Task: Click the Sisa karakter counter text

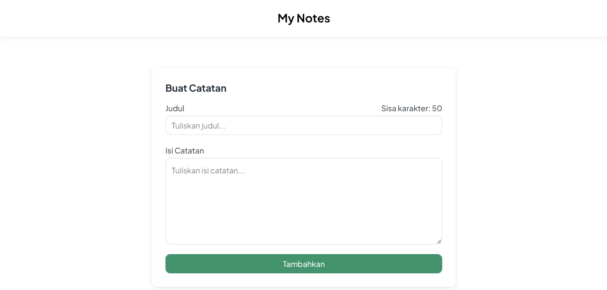Action: tap(411, 108)
